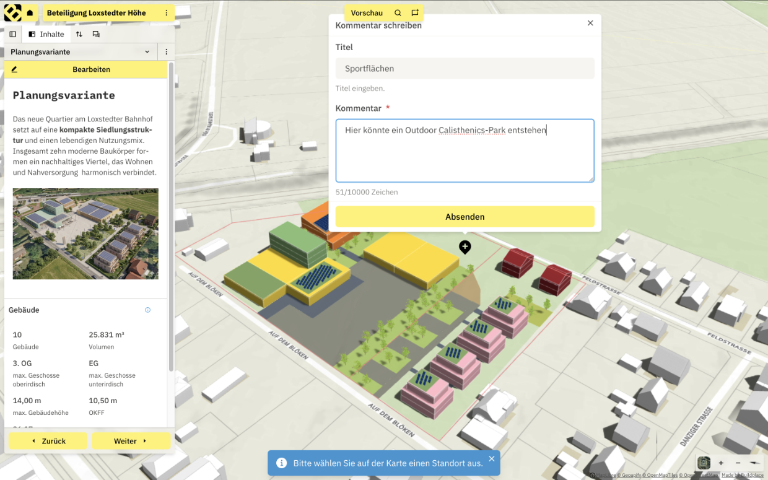This screenshot has height=480, width=768.
Task: Click the Vorschau button
Action: pos(367,13)
